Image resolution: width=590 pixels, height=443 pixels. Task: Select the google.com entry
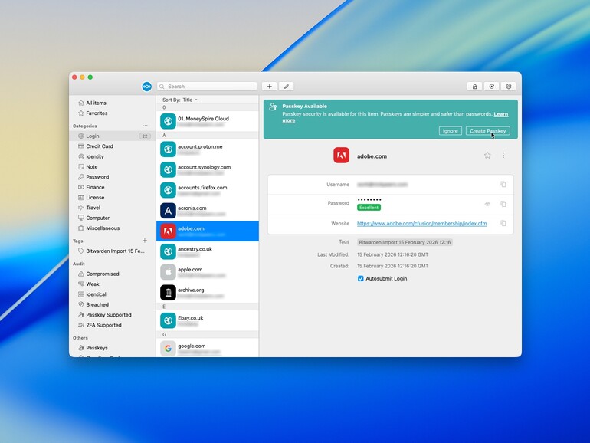pos(208,348)
